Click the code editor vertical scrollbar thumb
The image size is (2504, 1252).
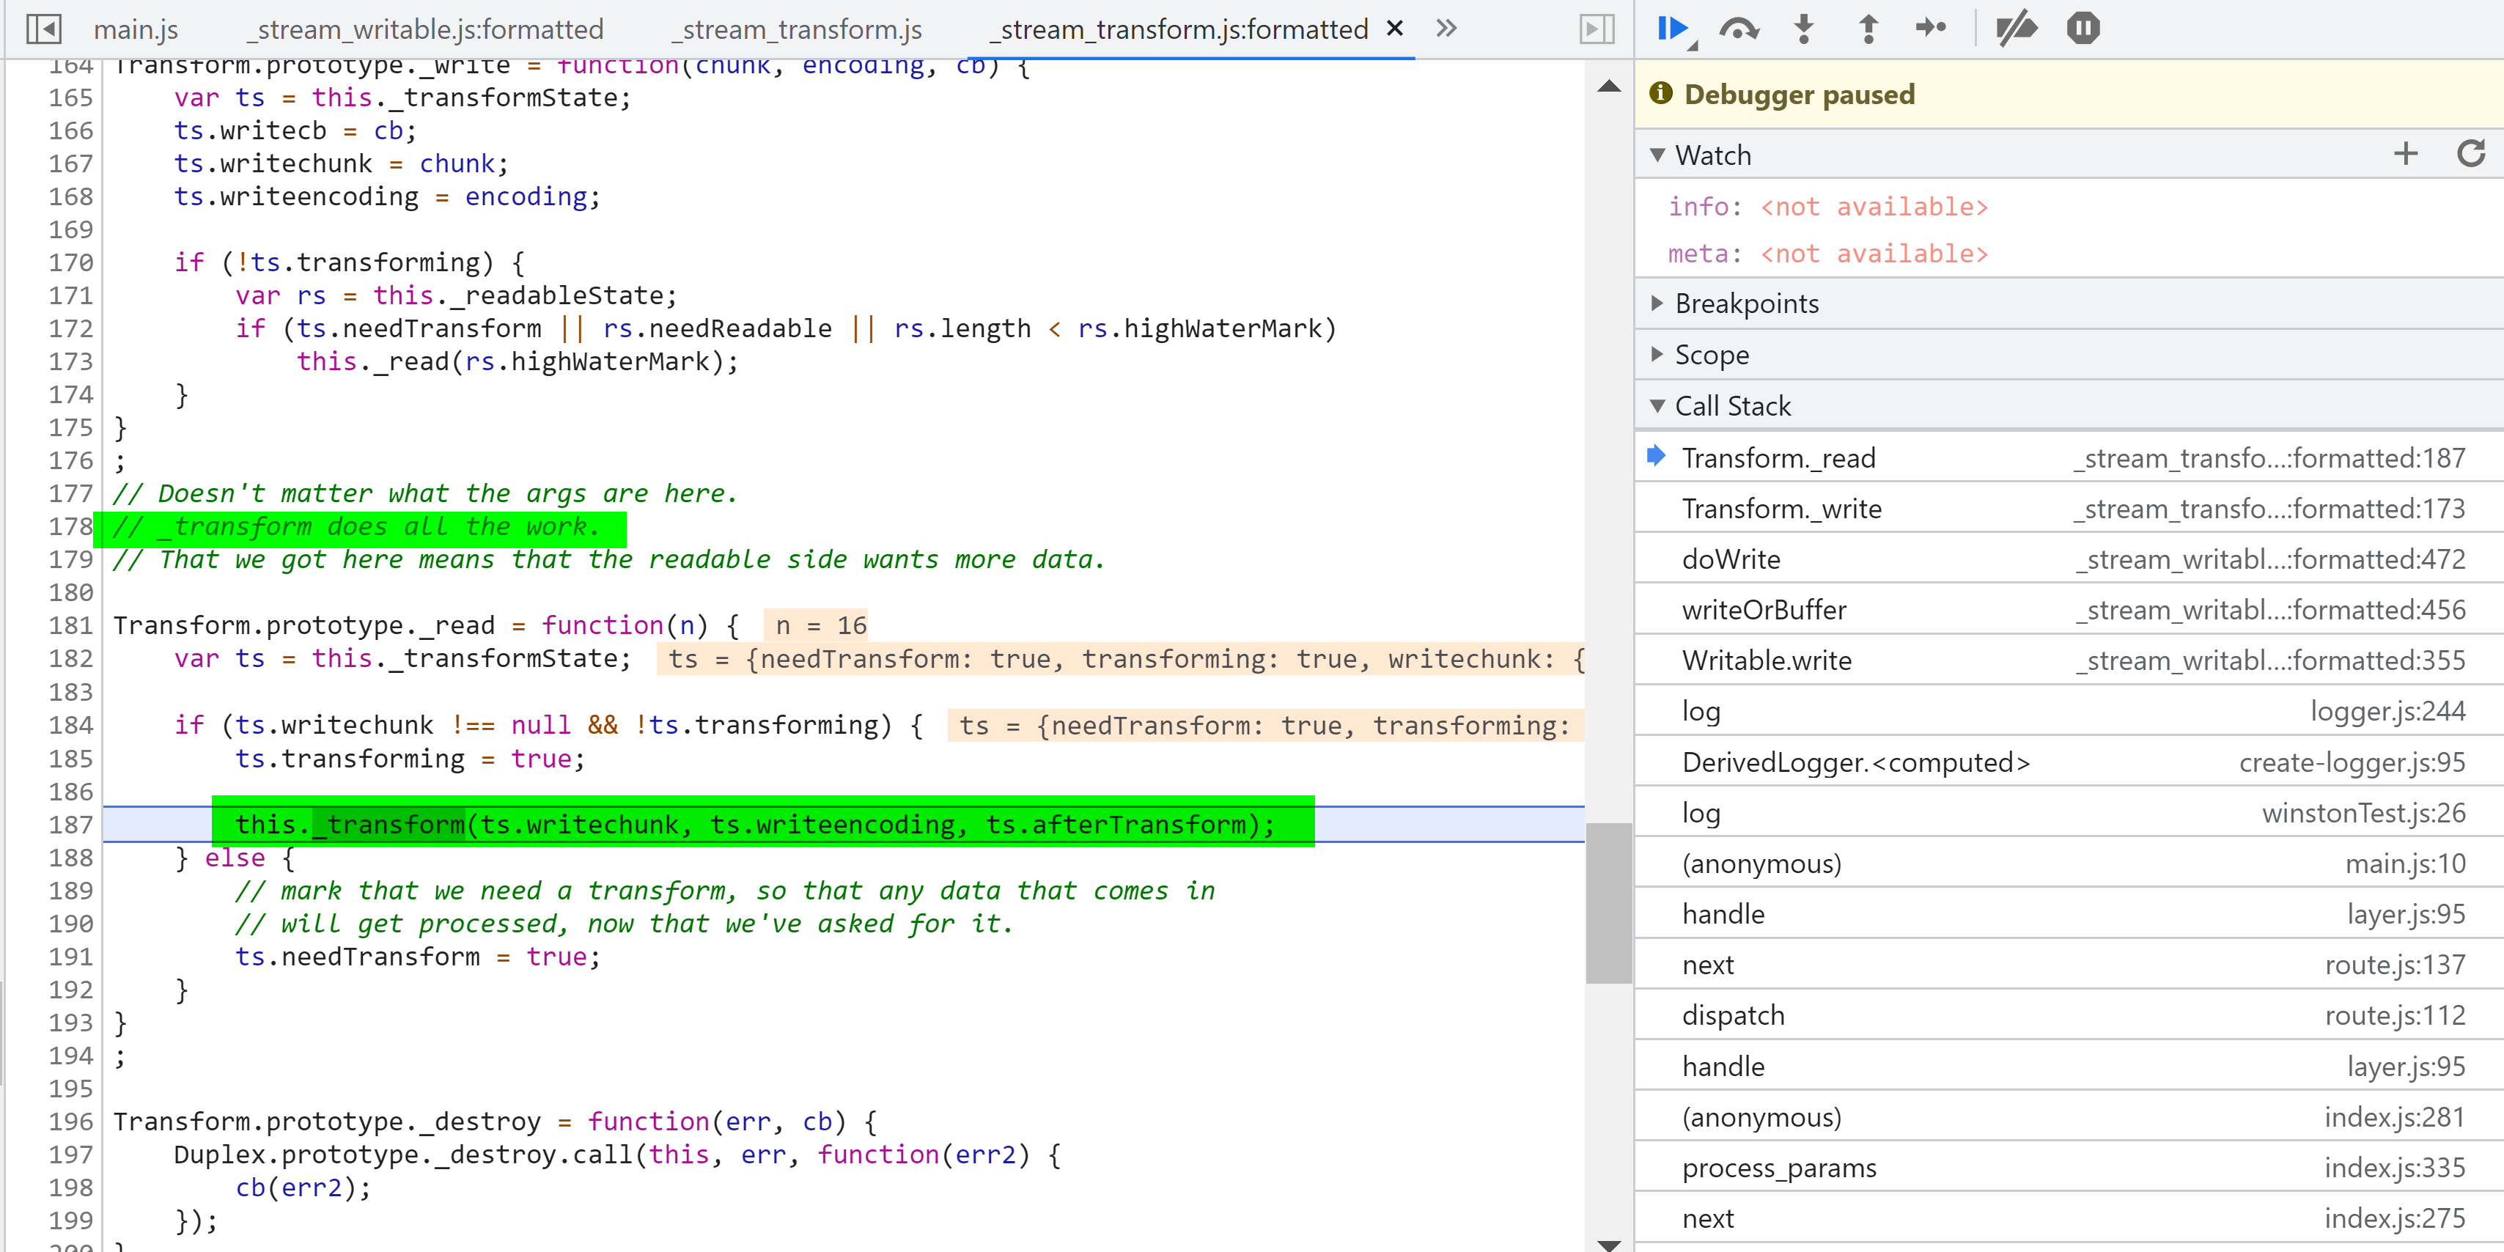pyautogui.click(x=1608, y=902)
